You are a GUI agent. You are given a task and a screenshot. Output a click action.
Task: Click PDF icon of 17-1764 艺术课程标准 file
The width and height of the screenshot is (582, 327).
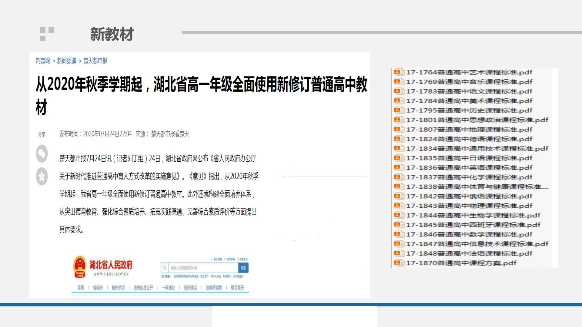click(399, 72)
